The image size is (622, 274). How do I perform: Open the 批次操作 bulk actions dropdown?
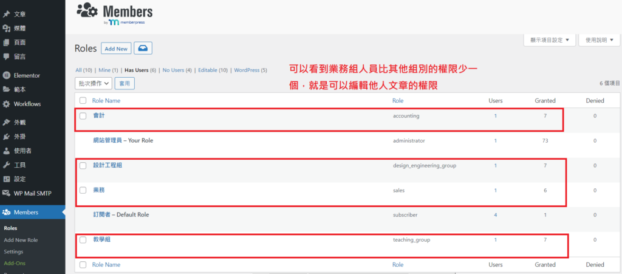pyautogui.click(x=93, y=83)
